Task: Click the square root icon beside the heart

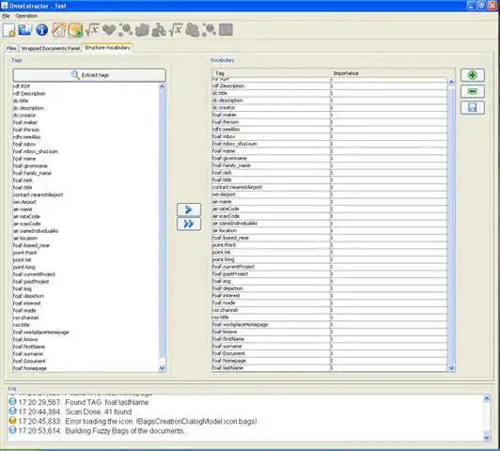Action: tap(92, 30)
